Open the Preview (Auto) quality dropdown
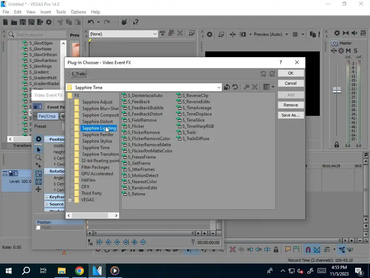Image resolution: width=370 pixels, height=278 pixels. click(287, 34)
